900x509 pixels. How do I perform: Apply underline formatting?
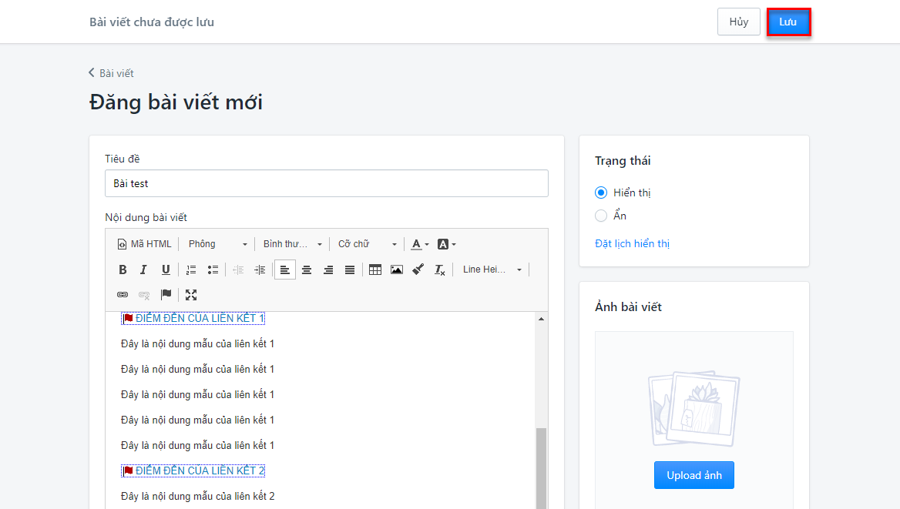click(x=166, y=270)
